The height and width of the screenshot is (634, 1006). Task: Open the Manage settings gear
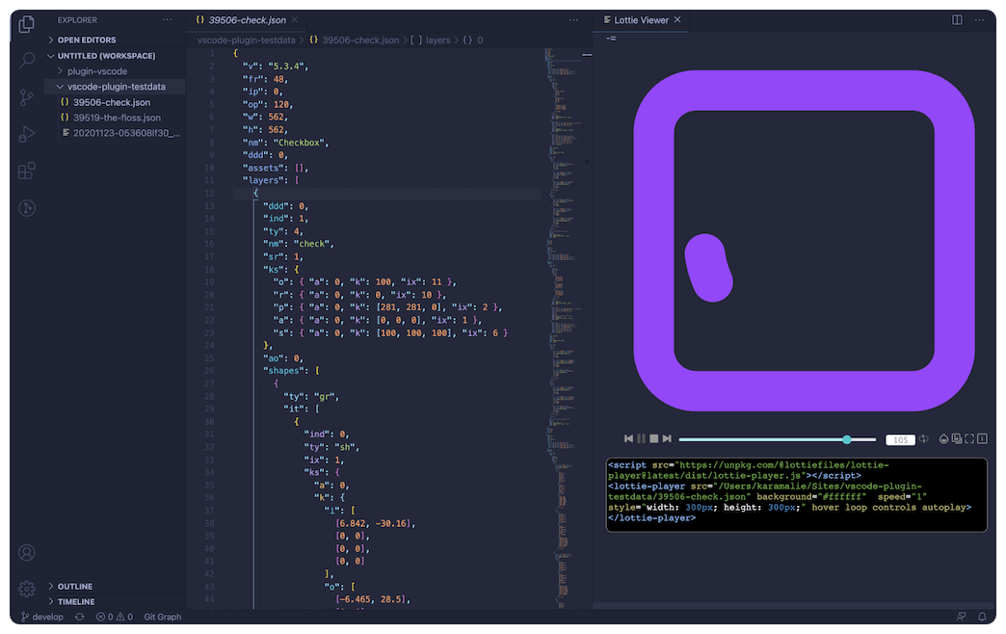[26, 590]
